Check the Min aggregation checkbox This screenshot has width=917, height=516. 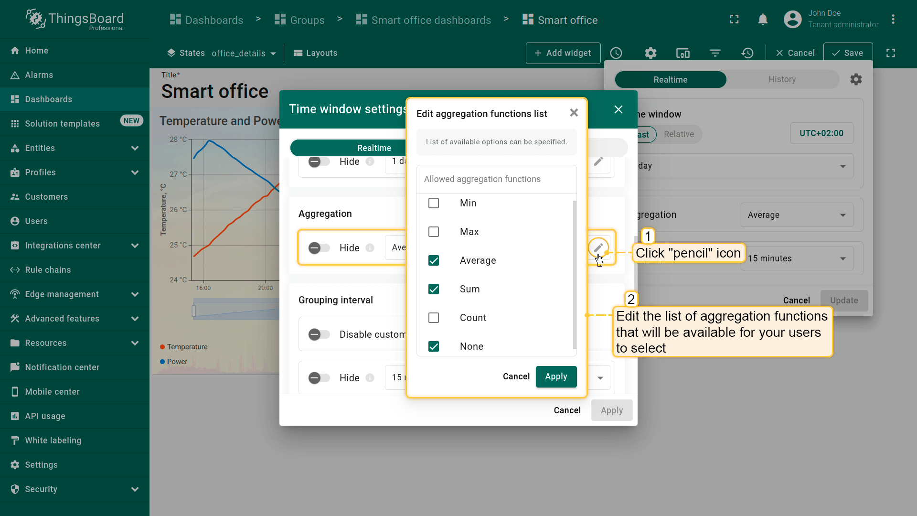(x=434, y=203)
